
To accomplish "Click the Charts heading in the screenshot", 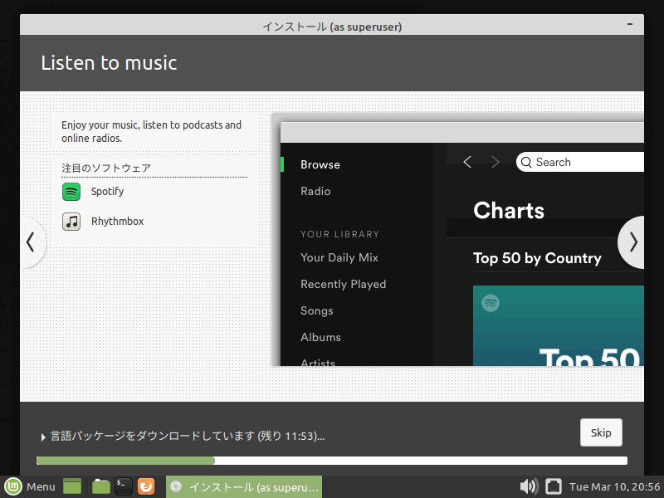I will tap(509, 211).
